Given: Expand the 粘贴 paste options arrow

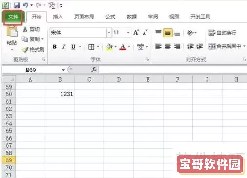Looking at the screenshot, I should pos(12,50).
